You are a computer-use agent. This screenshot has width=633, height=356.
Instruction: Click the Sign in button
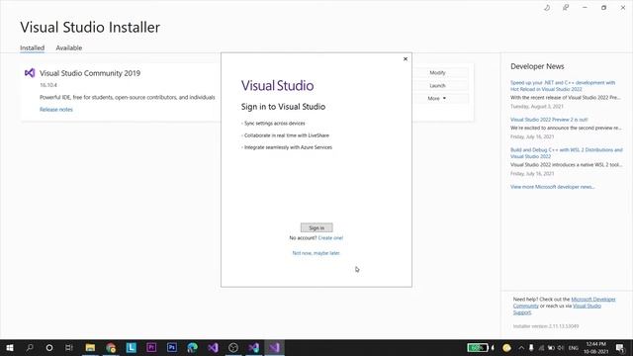(x=316, y=227)
